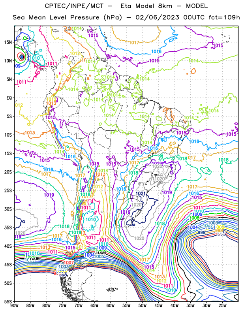The width and height of the screenshot is (244, 316).
Task: Click the 55S latitude axis label
Action: coord(8,302)
